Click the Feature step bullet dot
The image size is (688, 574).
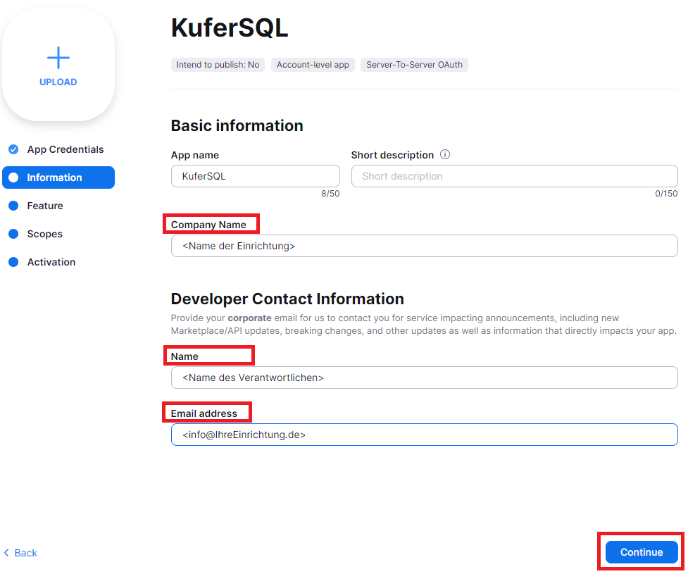[x=13, y=206]
